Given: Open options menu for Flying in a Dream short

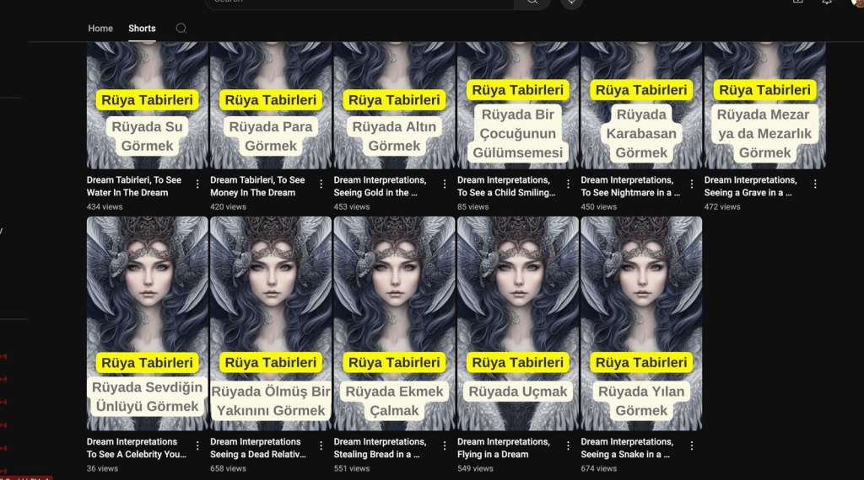Looking at the screenshot, I should pos(568,446).
